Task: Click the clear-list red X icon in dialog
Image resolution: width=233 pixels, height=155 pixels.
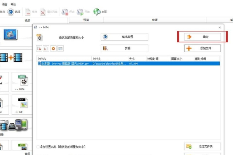Action: click(46, 49)
